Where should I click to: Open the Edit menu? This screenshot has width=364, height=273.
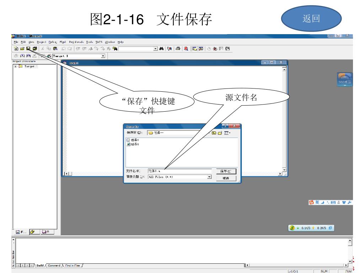tap(23, 42)
